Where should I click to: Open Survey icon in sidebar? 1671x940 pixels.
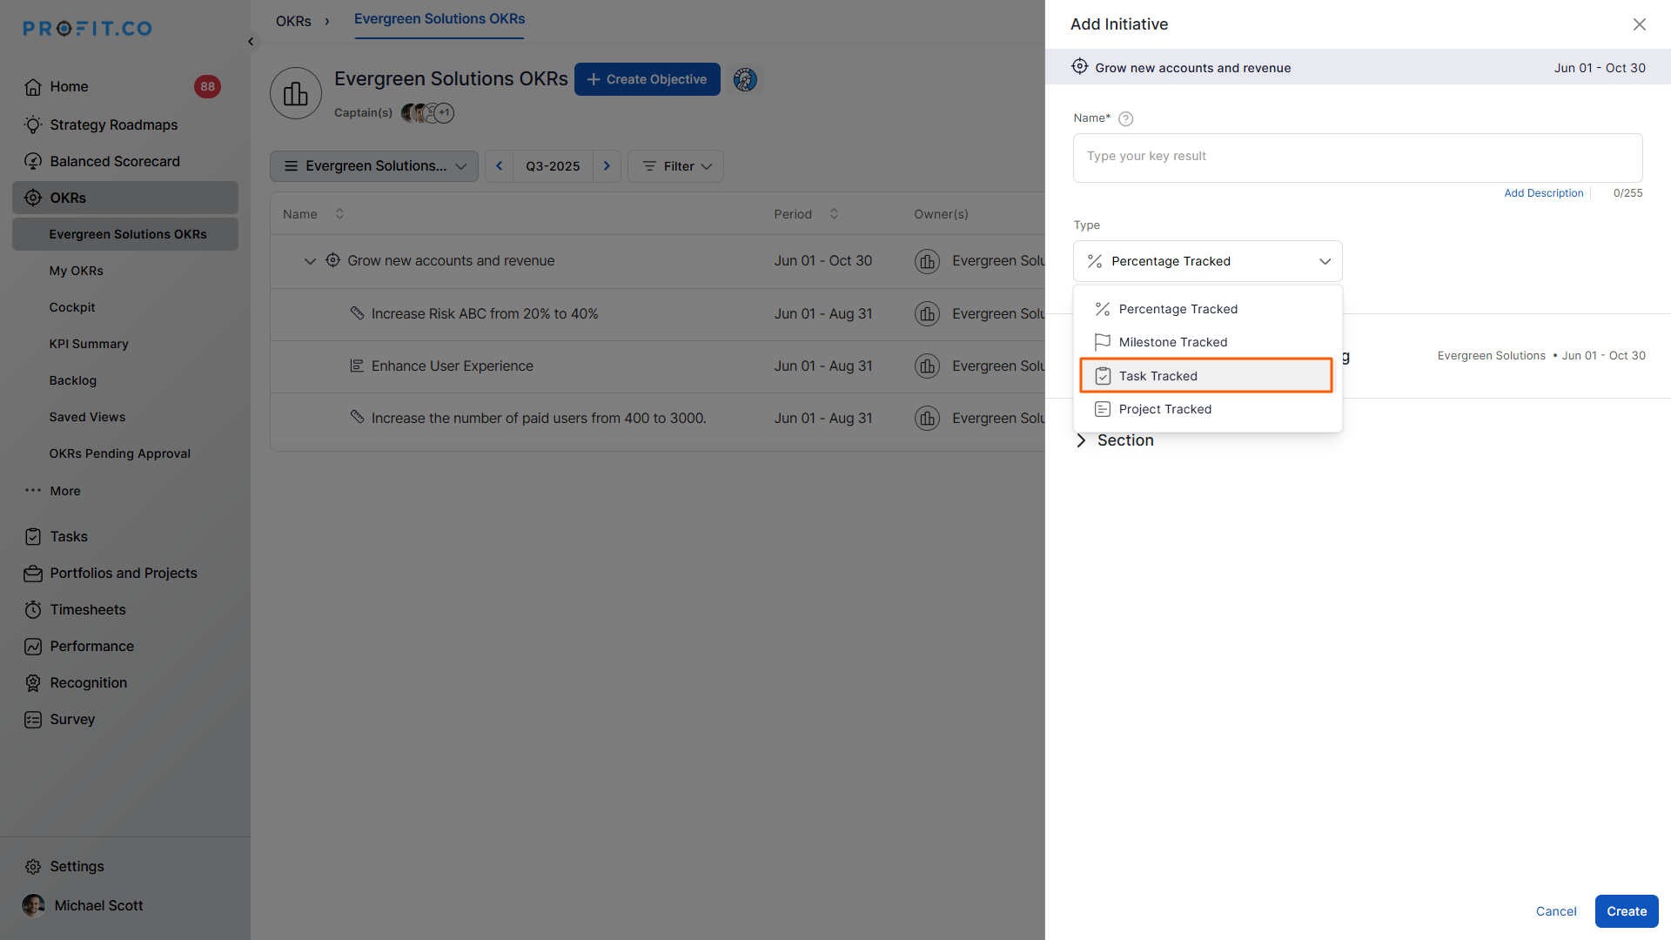[x=33, y=720]
